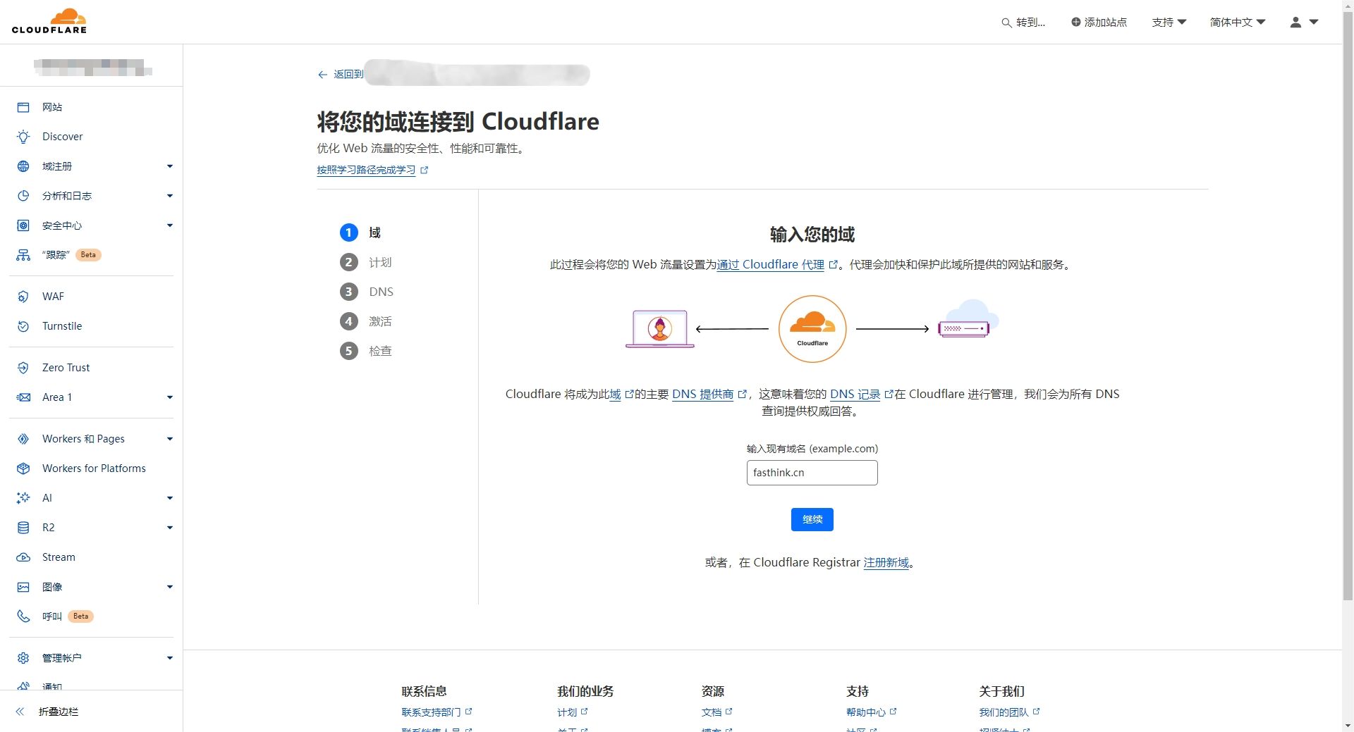Click the Discover lightbulb icon
Image resolution: width=1354 pixels, height=732 pixels.
point(23,137)
